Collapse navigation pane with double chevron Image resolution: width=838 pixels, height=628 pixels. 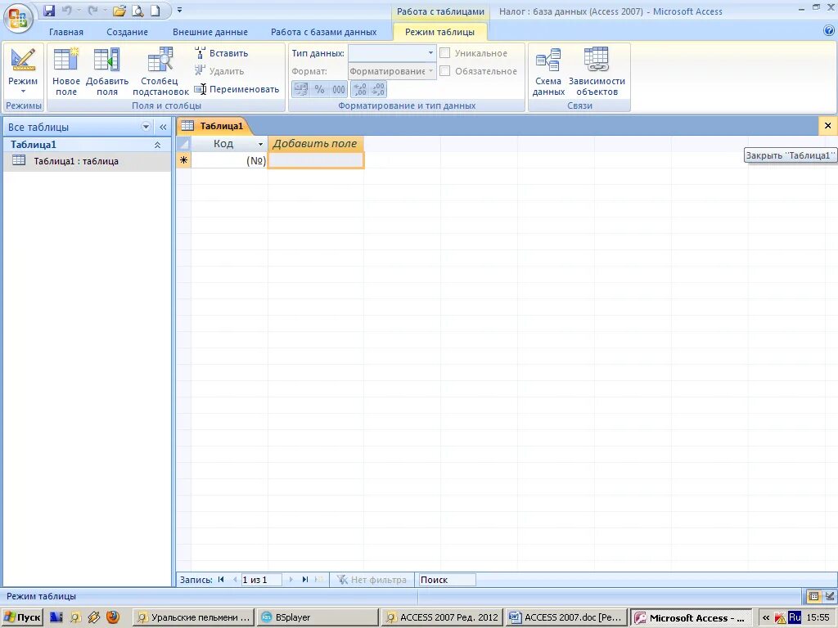click(x=163, y=127)
